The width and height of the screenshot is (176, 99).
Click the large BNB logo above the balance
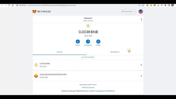coord(88,26)
